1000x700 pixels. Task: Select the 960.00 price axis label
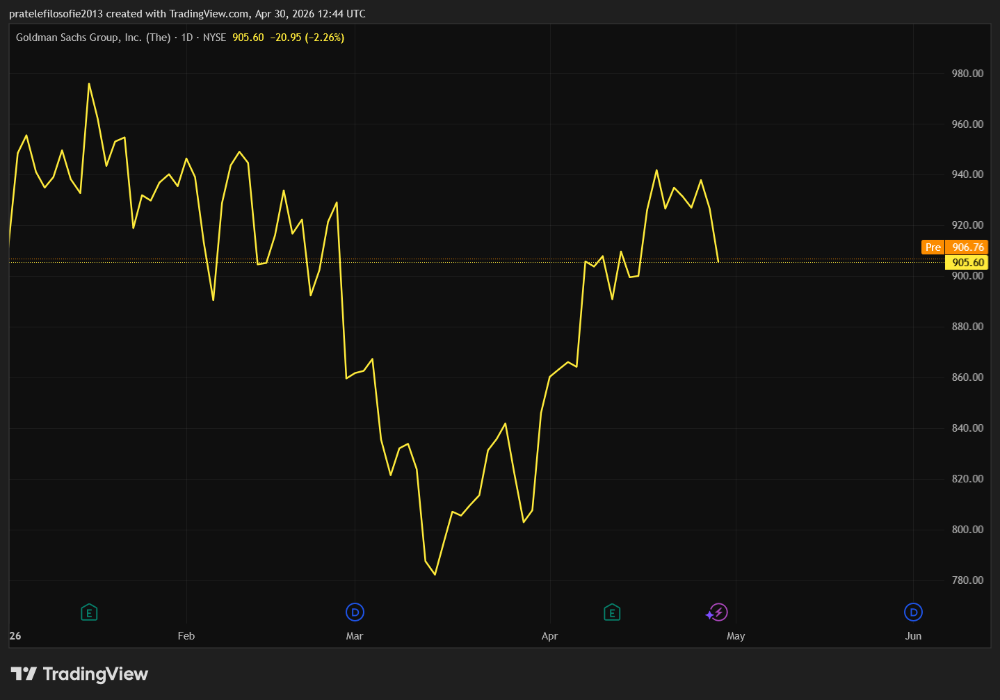coord(967,124)
